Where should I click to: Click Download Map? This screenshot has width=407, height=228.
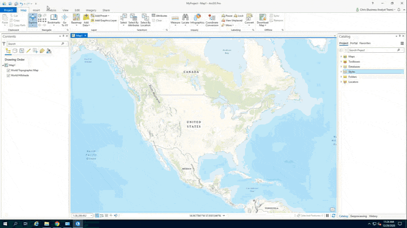click(263, 20)
